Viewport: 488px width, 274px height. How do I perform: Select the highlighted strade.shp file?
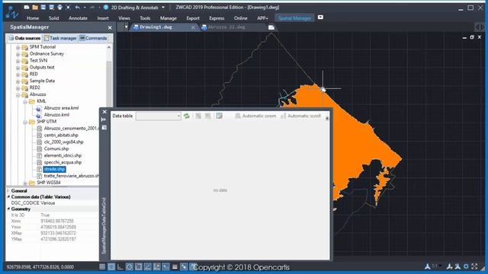54,169
